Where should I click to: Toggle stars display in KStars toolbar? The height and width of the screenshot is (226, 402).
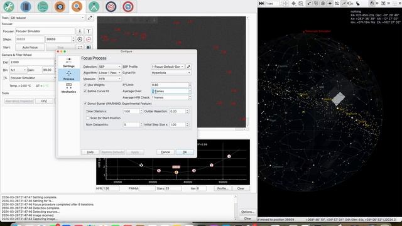pos(309,3)
